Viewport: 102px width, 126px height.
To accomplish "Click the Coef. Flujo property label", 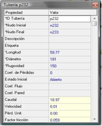I will [14, 86].
